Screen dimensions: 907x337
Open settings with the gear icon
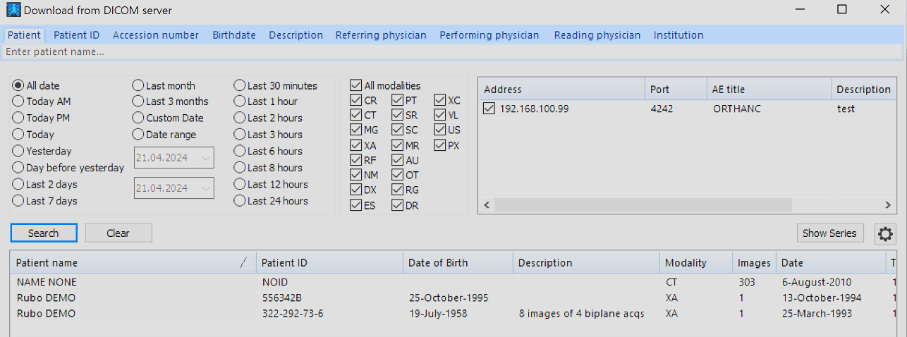(885, 234)
